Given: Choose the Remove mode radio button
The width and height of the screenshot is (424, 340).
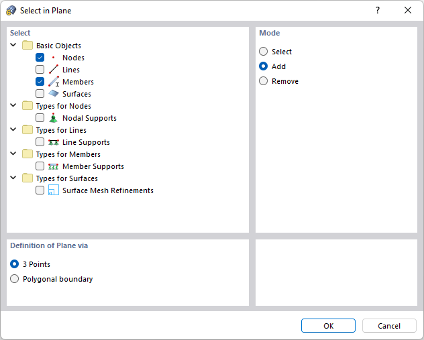Looking at the screenshot, I should point(264,81).
